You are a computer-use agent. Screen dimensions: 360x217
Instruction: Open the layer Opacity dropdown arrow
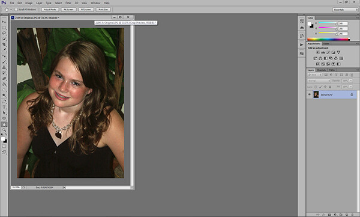[x=351, y=81]
